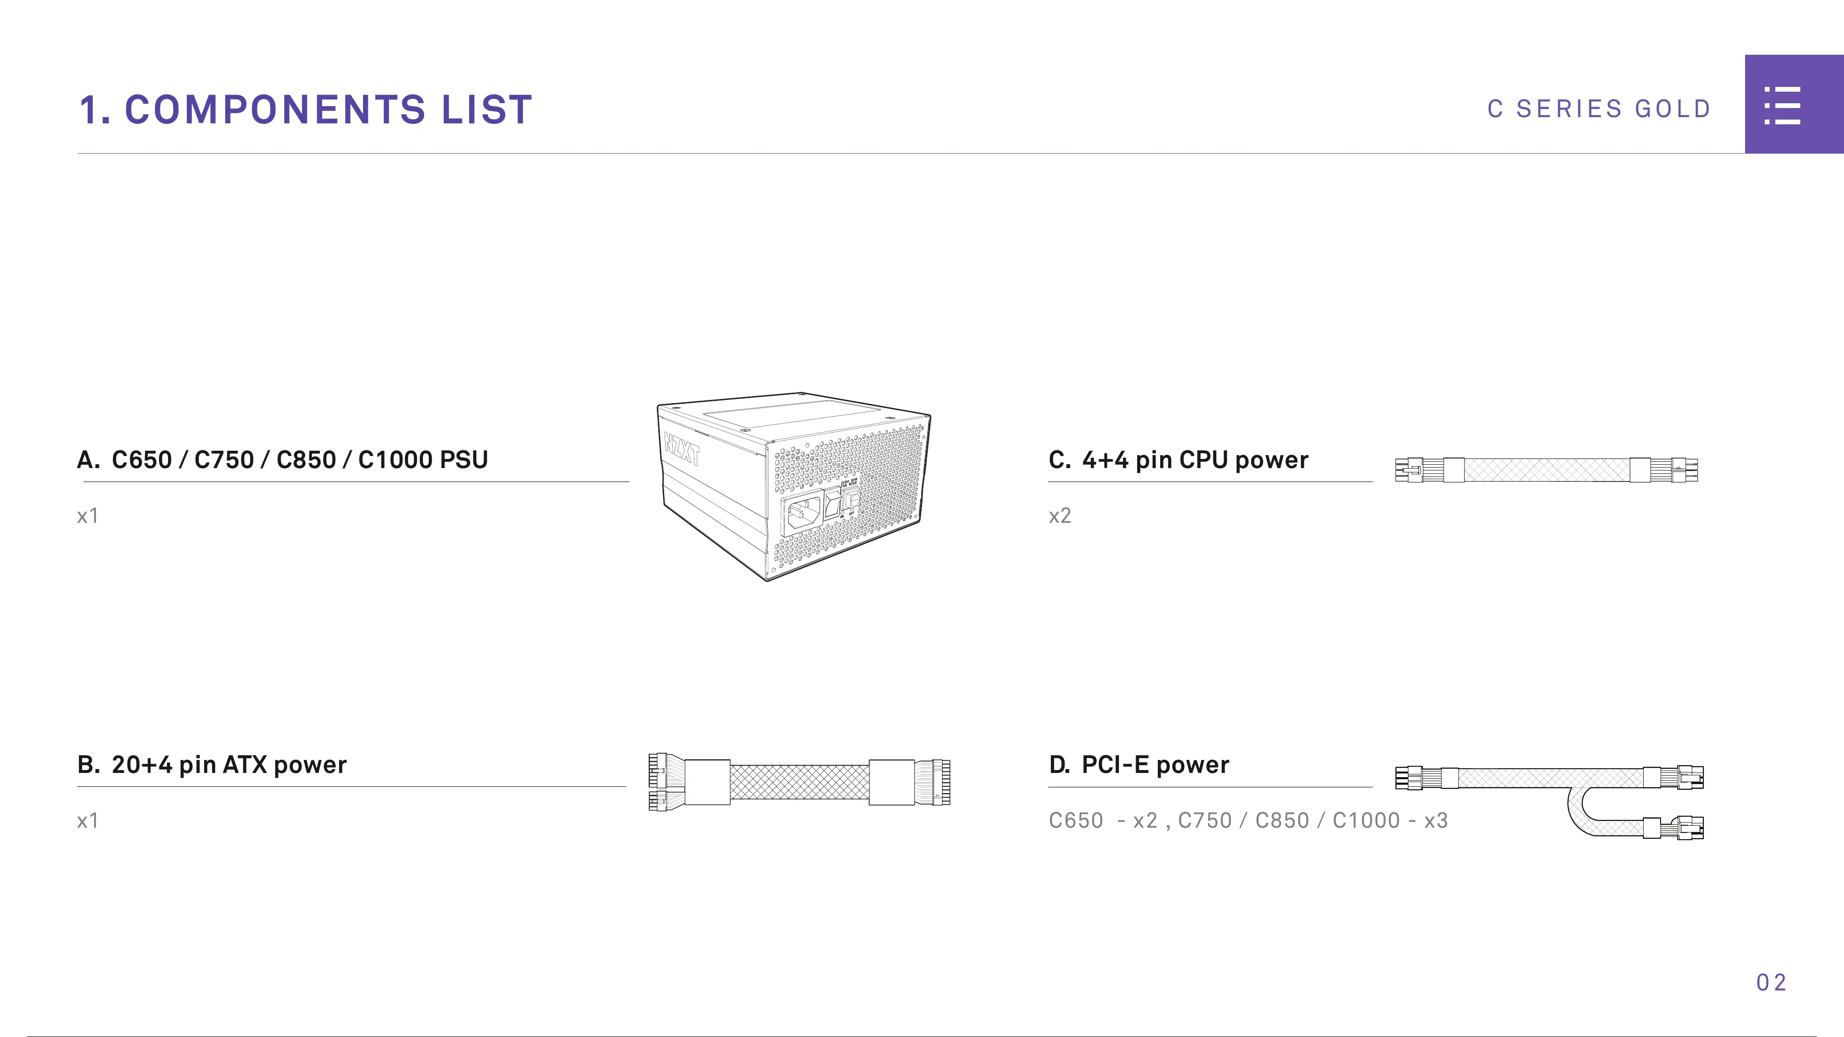
Task: Select the 20+4 pin ATX cable illustration
Action: tap(800, 782)
